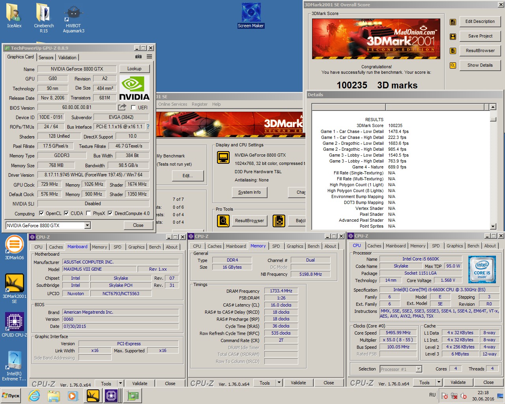
Task: Click the Core Speed value 5495.99 MHz
Action: (398, 333)
